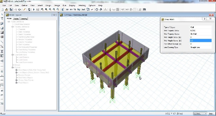
Task: Click the Wall Height Above value field
Action: tap(200, 40)
